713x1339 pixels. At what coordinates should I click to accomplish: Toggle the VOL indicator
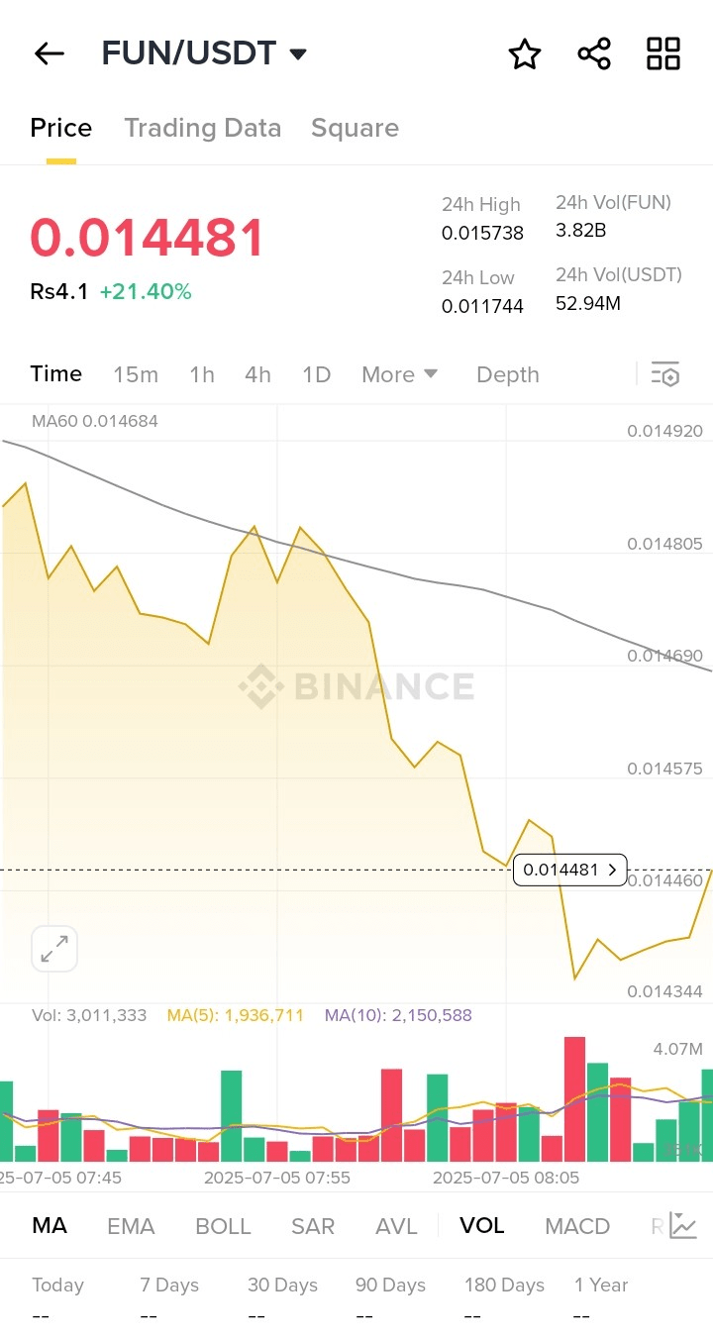(482, 1226)
